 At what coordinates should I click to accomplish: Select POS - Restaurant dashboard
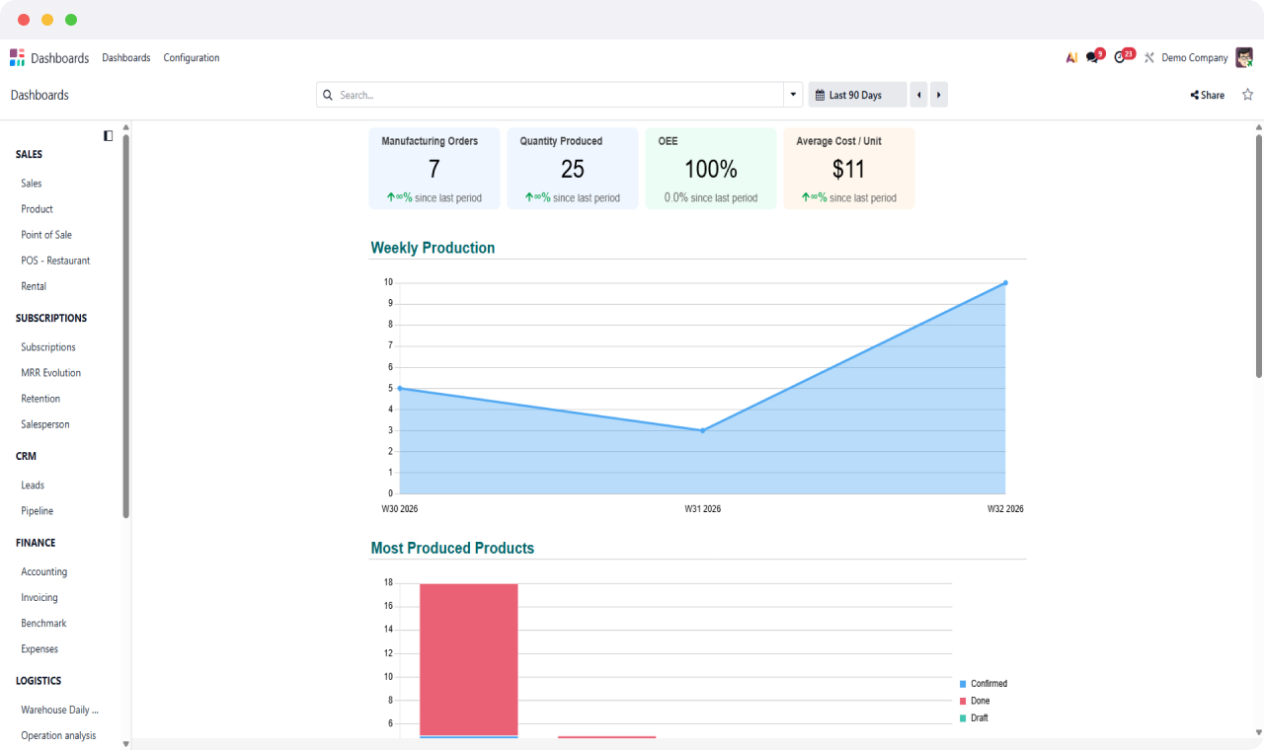coord(55,261)
